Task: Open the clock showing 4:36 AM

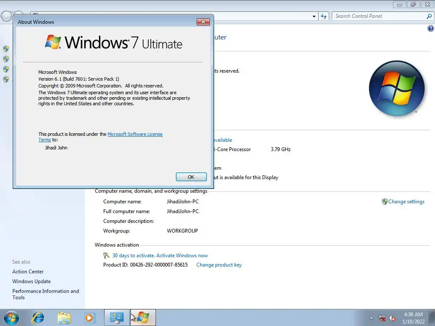Action: 413,318
